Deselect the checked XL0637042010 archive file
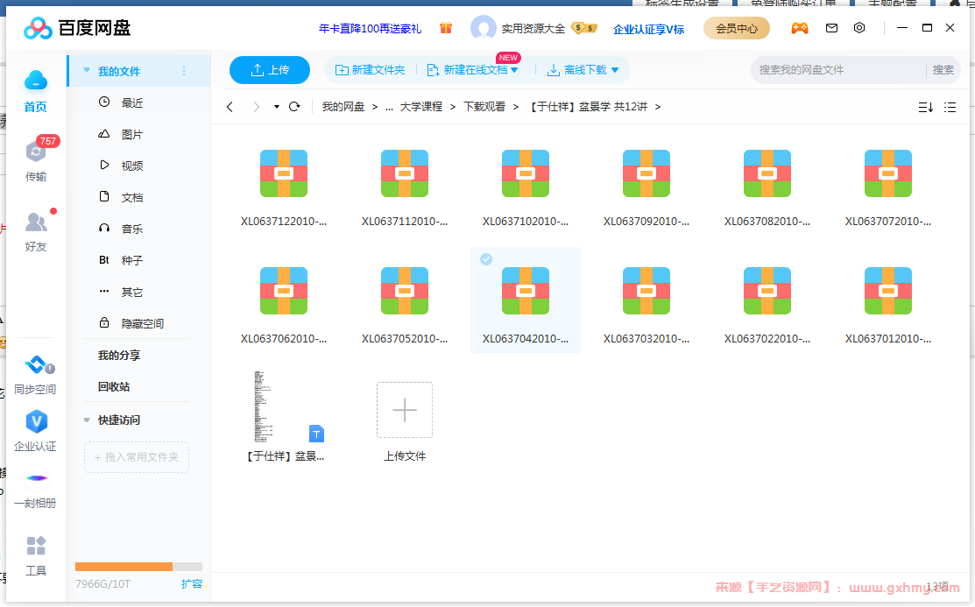This screenshot has width=975, height=607. point(487,258)
